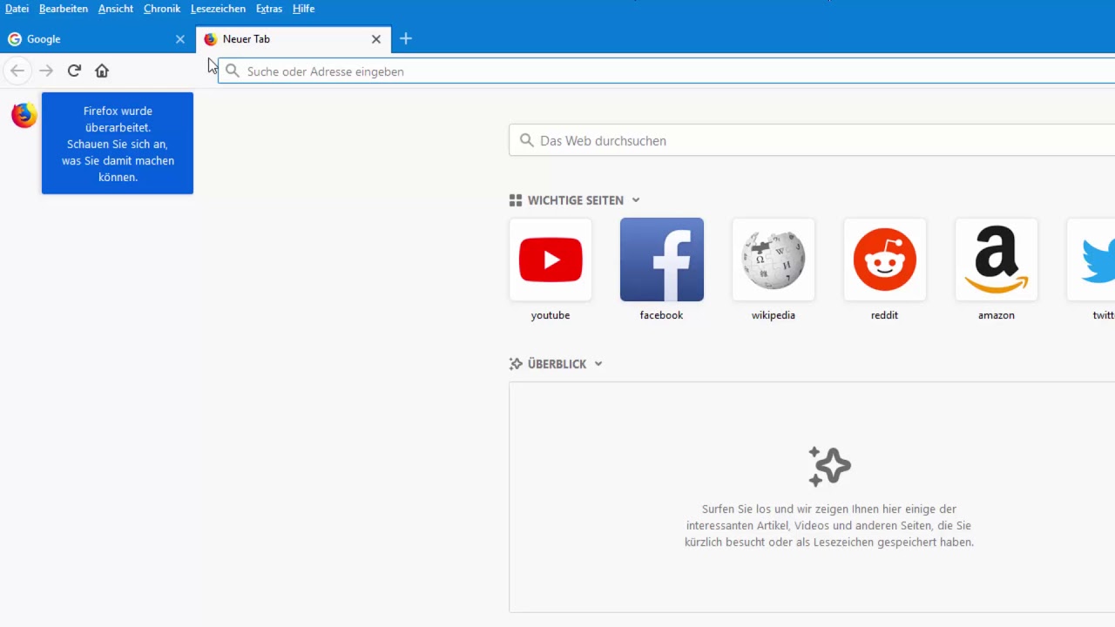Click the Firefox logo onboarding icon
This screenshot has width=1115, height=627.
24,115
